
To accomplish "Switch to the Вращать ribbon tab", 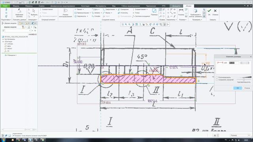I will [x=176, y=6].
